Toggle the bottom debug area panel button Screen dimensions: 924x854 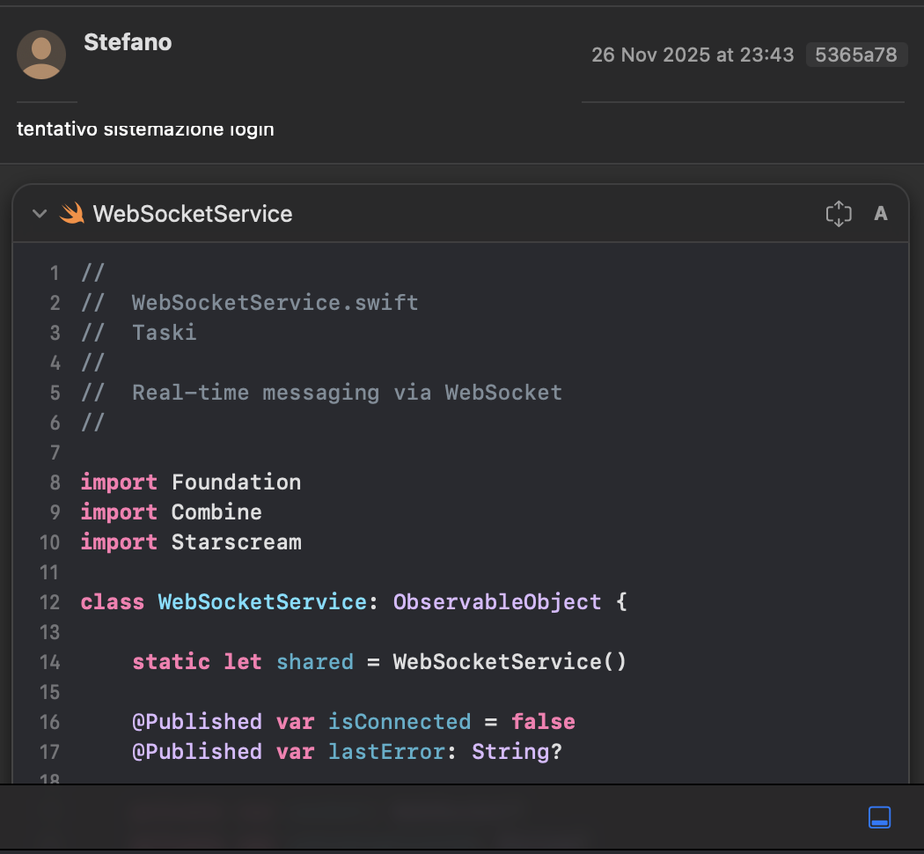point(879,817)
